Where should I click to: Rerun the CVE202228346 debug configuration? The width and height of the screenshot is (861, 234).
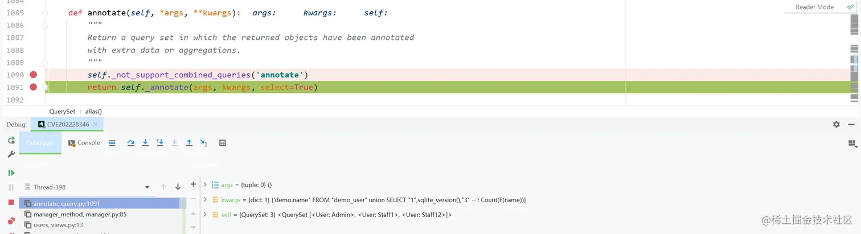tap(11, 141)
